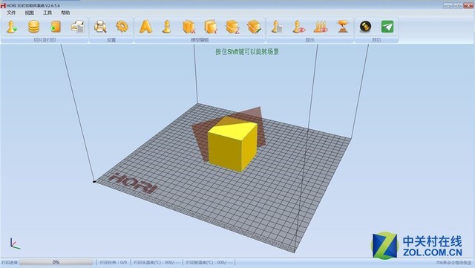Screen dimensions: 475x268
Task: Click the box with green checkmark icon
Action: coord(254,27)
